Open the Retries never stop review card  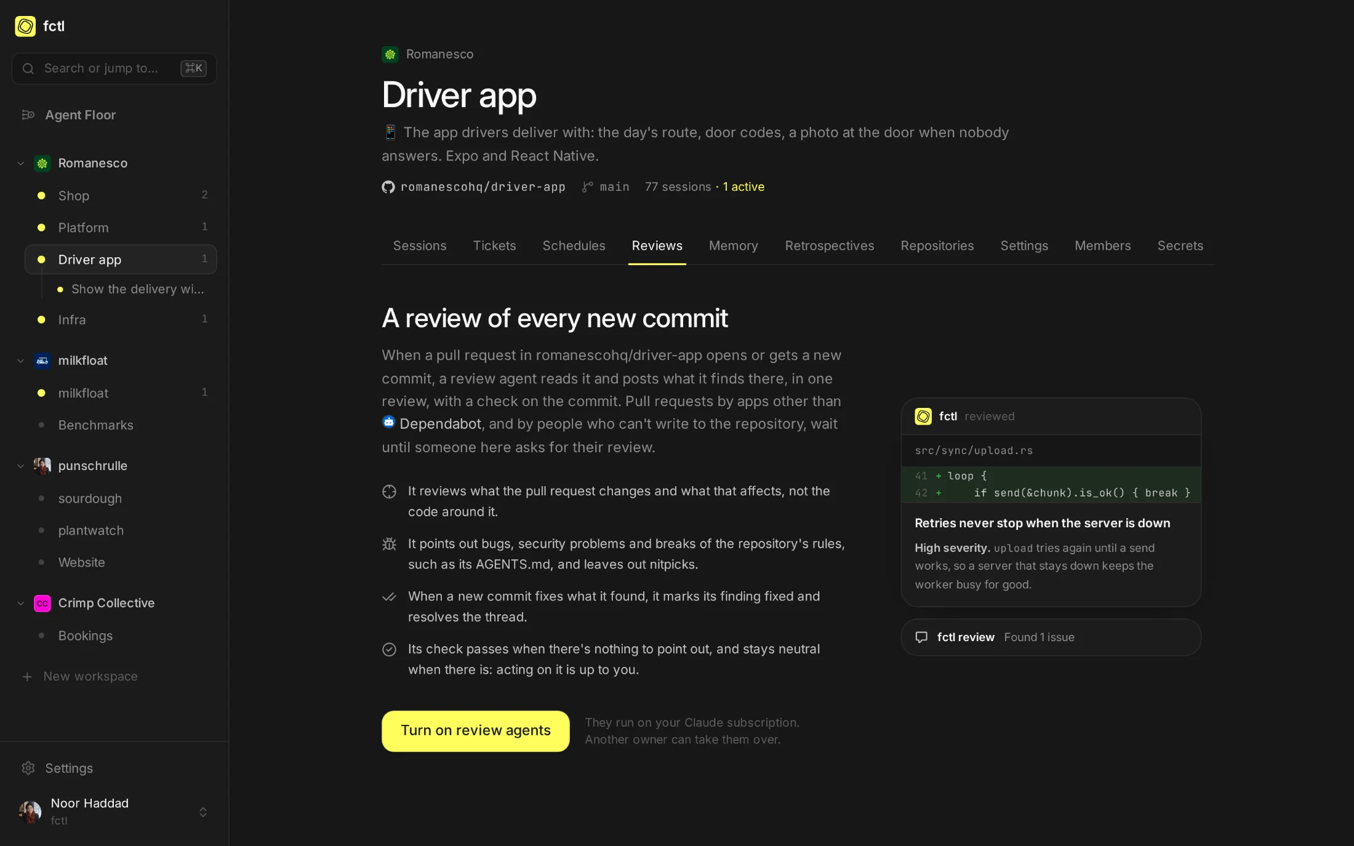(x=1051, y=502)
